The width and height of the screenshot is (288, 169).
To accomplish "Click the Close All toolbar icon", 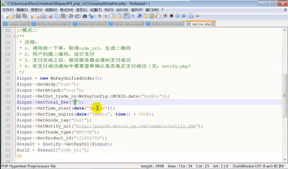I will (37, 16).
